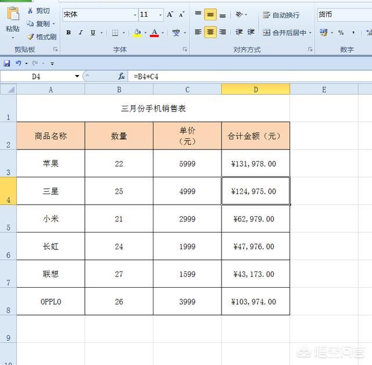Align cell text left
Image resolution: width=372 pixels, height=365 pixels.
[x=198, y=32]
